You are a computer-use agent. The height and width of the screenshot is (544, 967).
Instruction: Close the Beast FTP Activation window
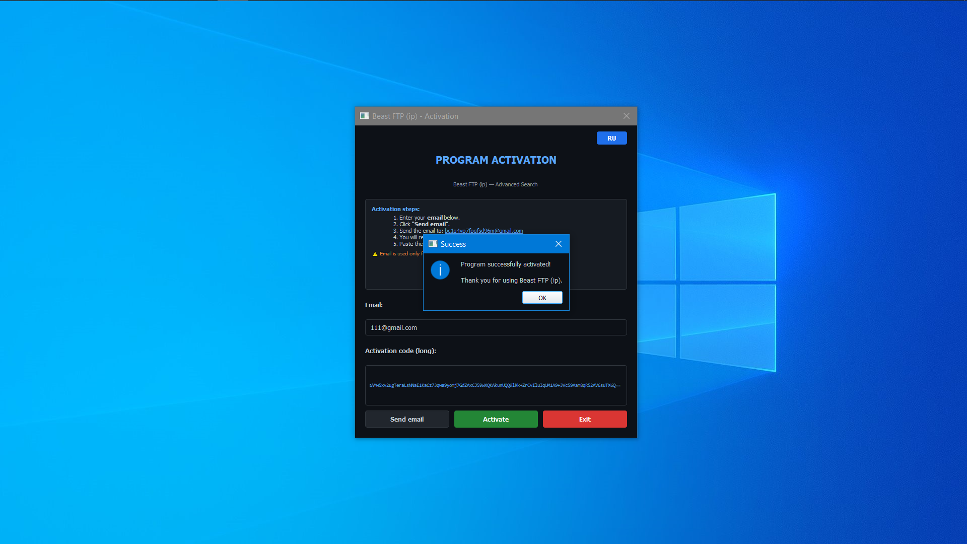click(x=626, y=116)
